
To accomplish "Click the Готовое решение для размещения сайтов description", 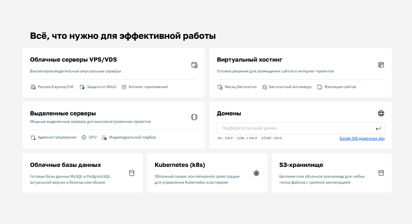I will click(275, 71).
